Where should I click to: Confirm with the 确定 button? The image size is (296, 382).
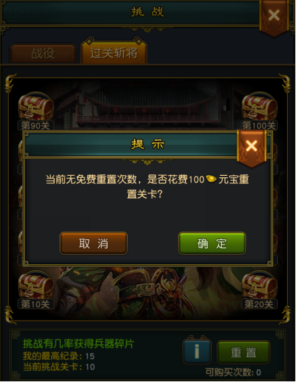click(x=212, y=243)
